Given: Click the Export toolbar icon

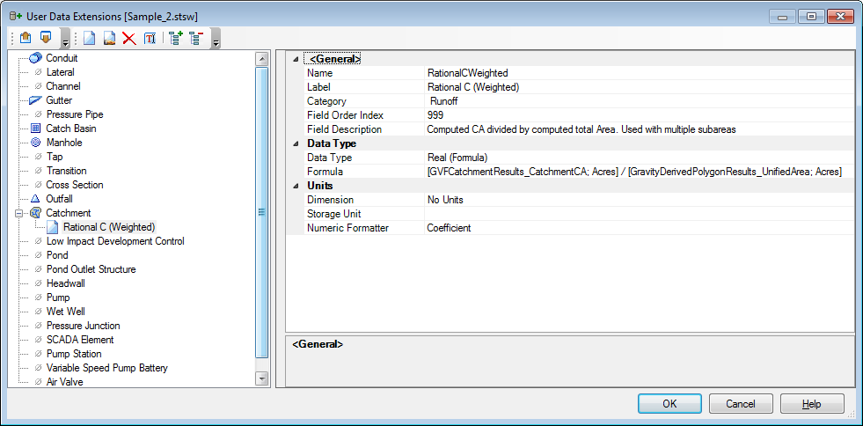Looking at the screenshot, I should [x=47, y=38].
